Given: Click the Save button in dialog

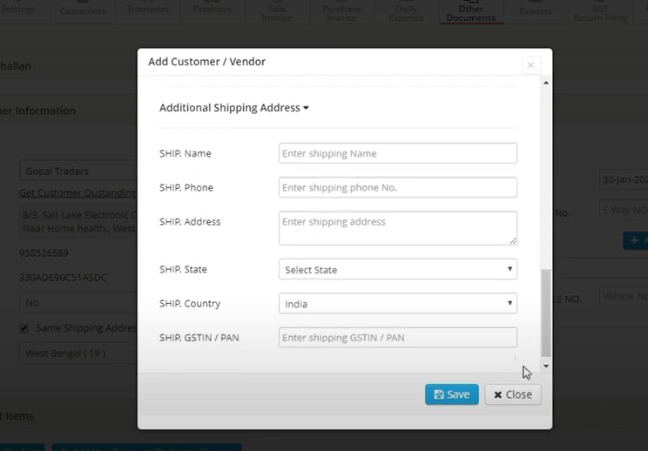Looking at the screenshot, I should coord(451,394).
